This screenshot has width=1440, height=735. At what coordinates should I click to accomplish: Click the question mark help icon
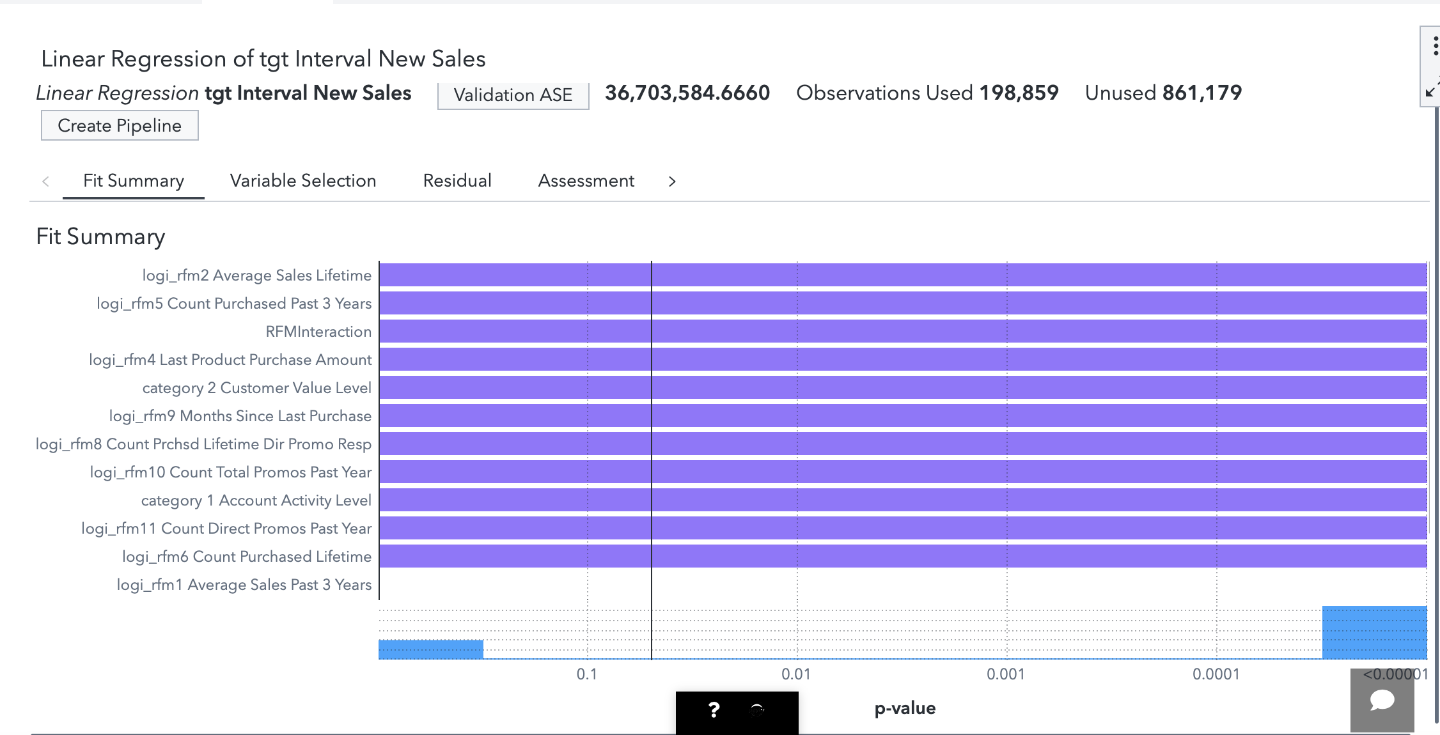(714, 709)
